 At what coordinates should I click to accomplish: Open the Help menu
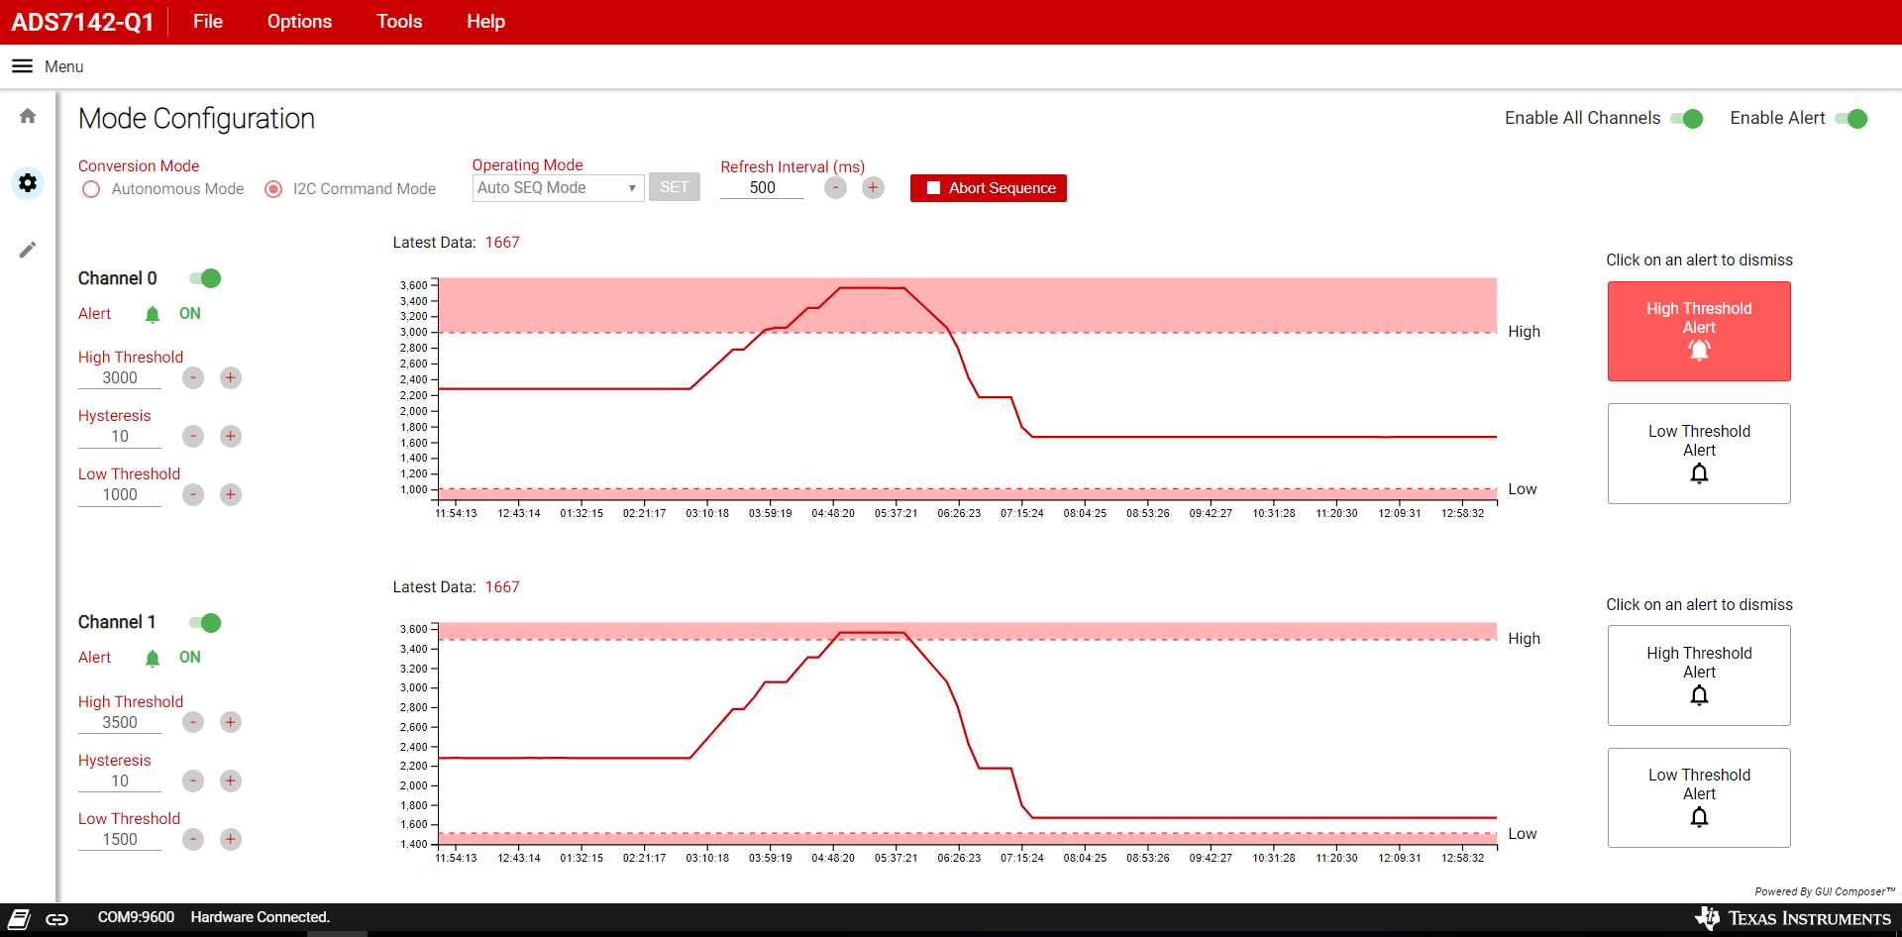tap(485, 22)
